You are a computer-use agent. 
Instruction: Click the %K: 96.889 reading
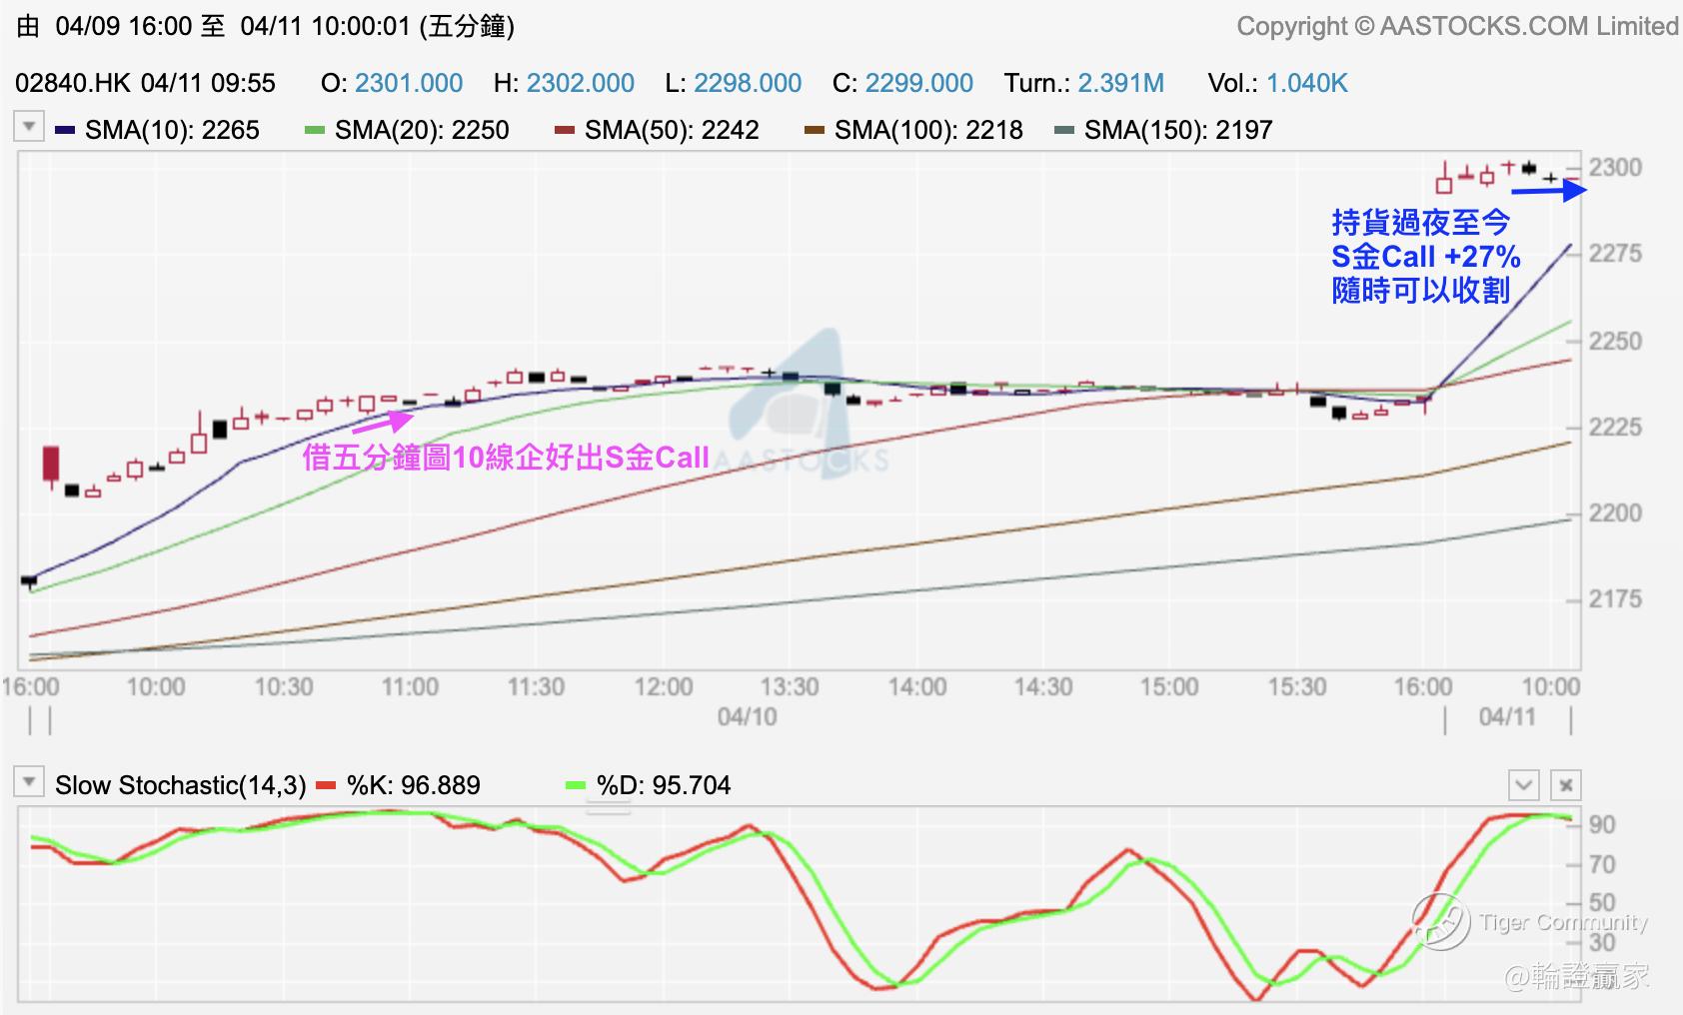pos(414,785)
